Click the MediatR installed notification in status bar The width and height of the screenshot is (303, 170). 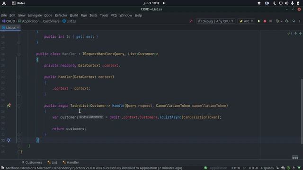point(94,168)
